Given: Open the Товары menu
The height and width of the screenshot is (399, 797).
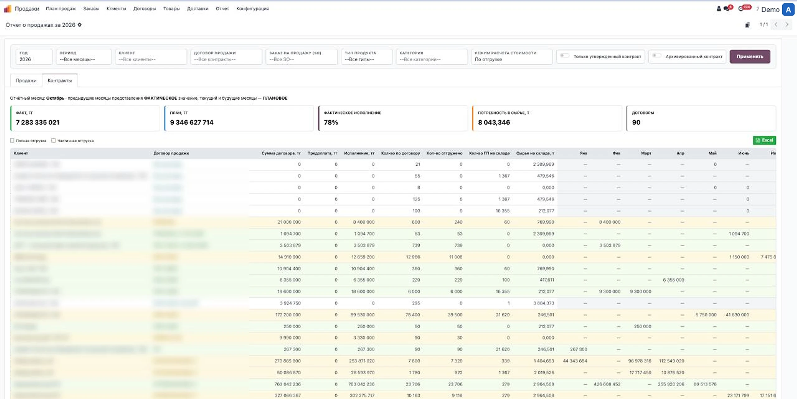Looking at the screenshot, I should click(171, 9).
